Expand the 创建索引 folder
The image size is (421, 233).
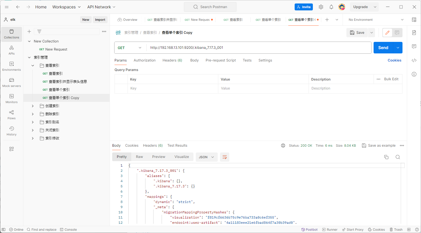click(33, 106)
